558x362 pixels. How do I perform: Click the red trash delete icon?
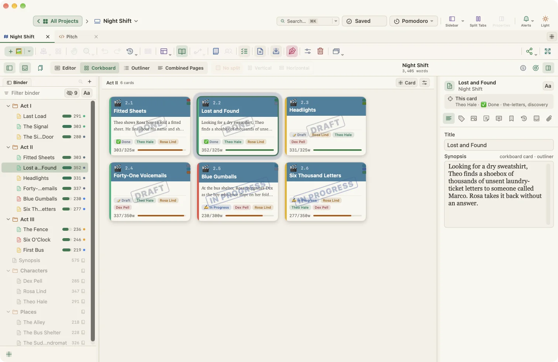[320, 51]
